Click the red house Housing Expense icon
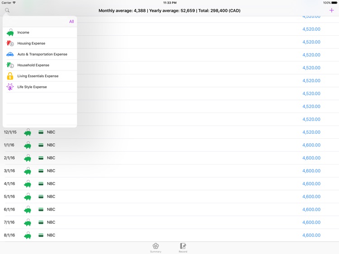The image size is (339, 254). coord(10,43)
